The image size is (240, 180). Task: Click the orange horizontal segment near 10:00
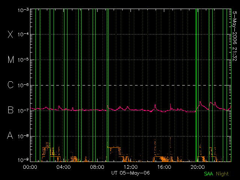click(114, 147)
